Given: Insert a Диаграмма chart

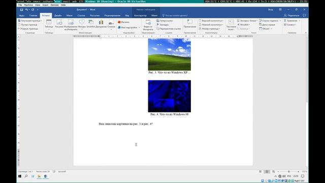Looking at the screenshot, I should (x=101, y=24).
